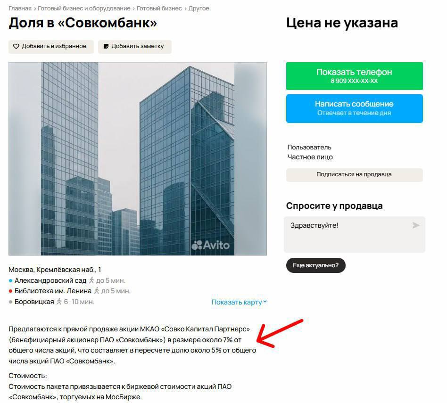Click walking icon next to Александровский сад
Viewport: 447px width, 403px height.
(x=91, y=280)
